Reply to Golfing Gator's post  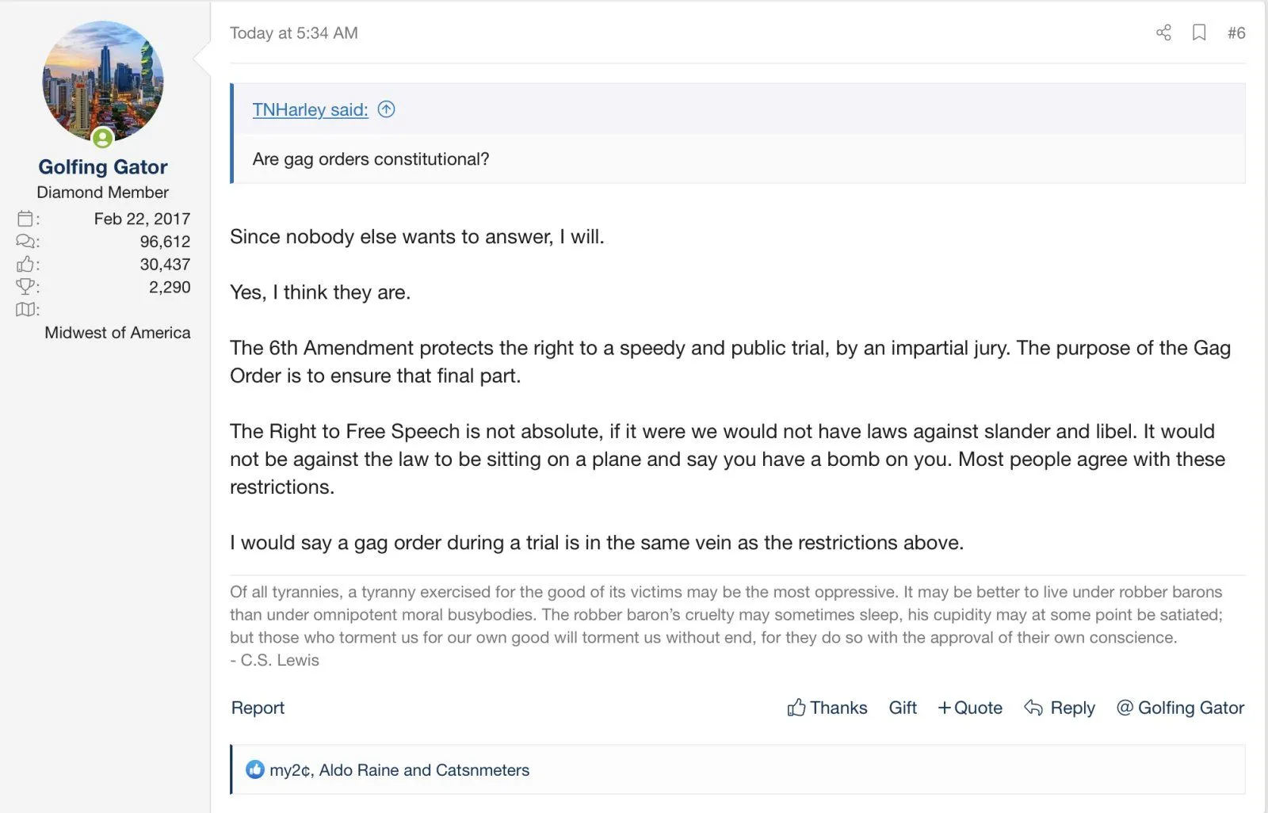point(1060,708)
